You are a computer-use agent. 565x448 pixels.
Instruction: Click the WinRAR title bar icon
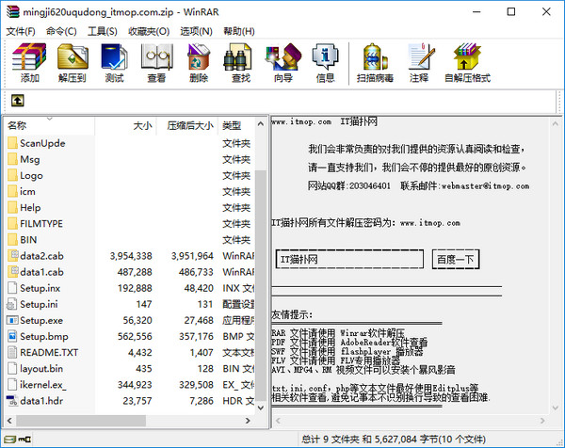pos(12,11)
